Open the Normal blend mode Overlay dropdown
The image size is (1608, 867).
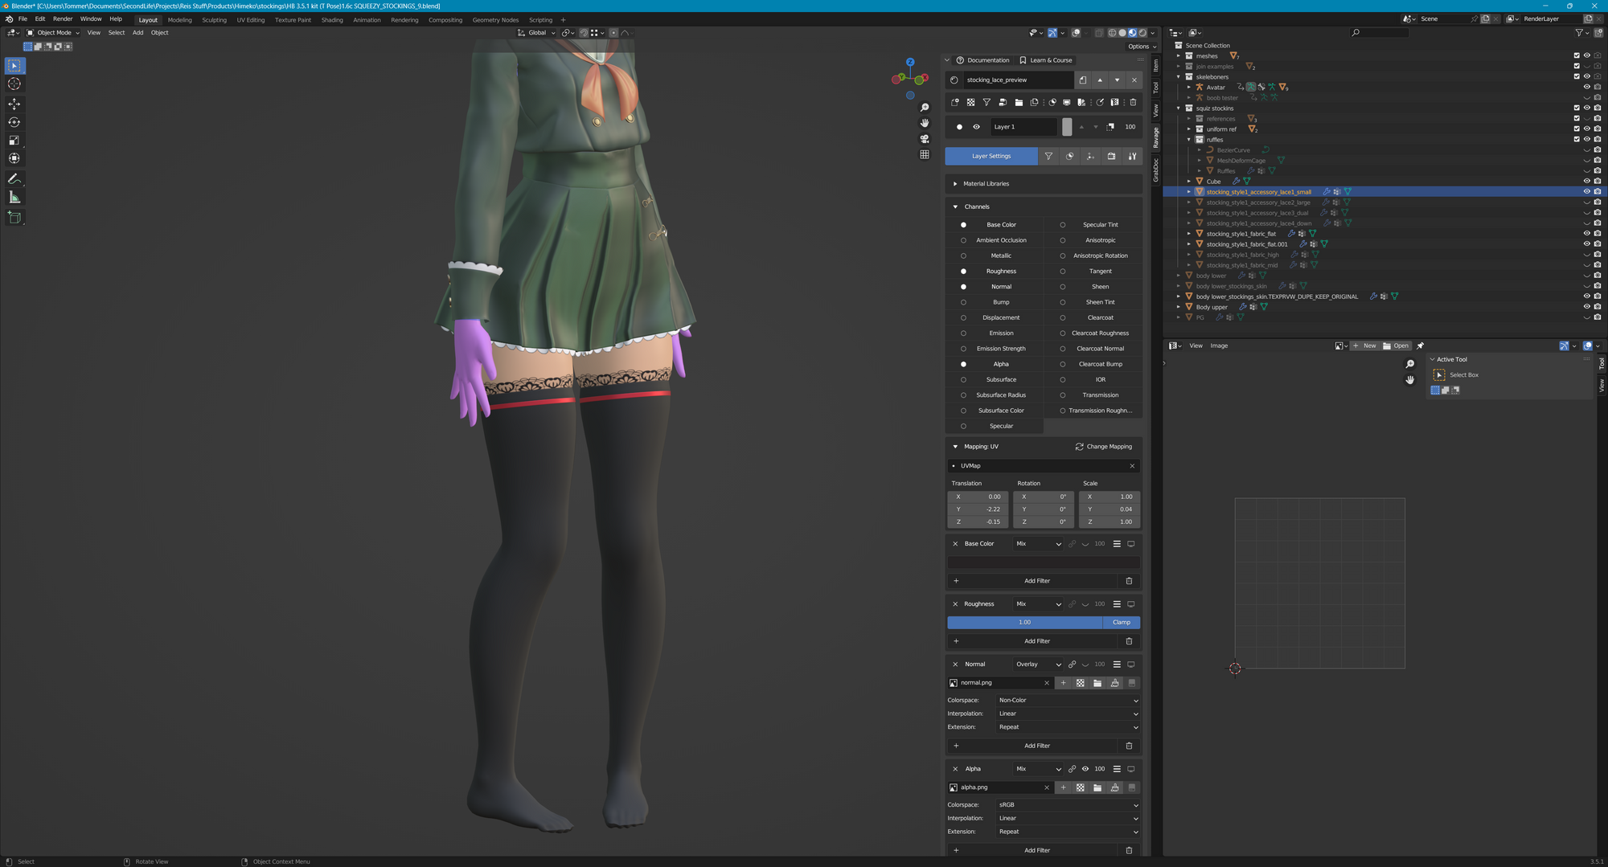click(1038, 665)
